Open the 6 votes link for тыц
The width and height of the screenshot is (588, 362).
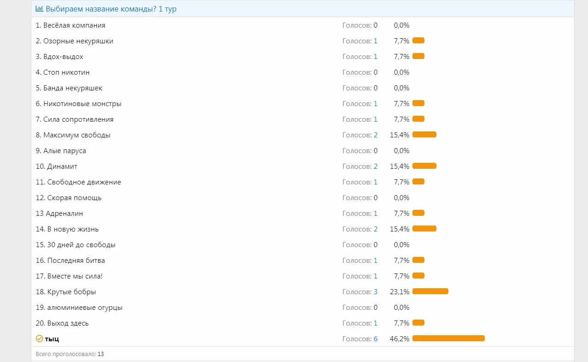pyautogui.click(x=376, y=339)
